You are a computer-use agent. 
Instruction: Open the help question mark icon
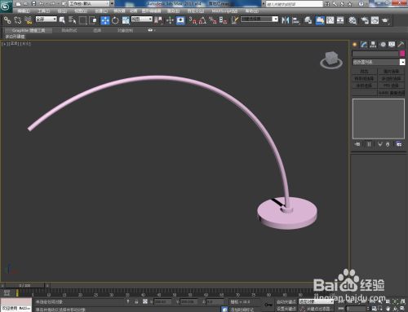(x=361, y=4)
